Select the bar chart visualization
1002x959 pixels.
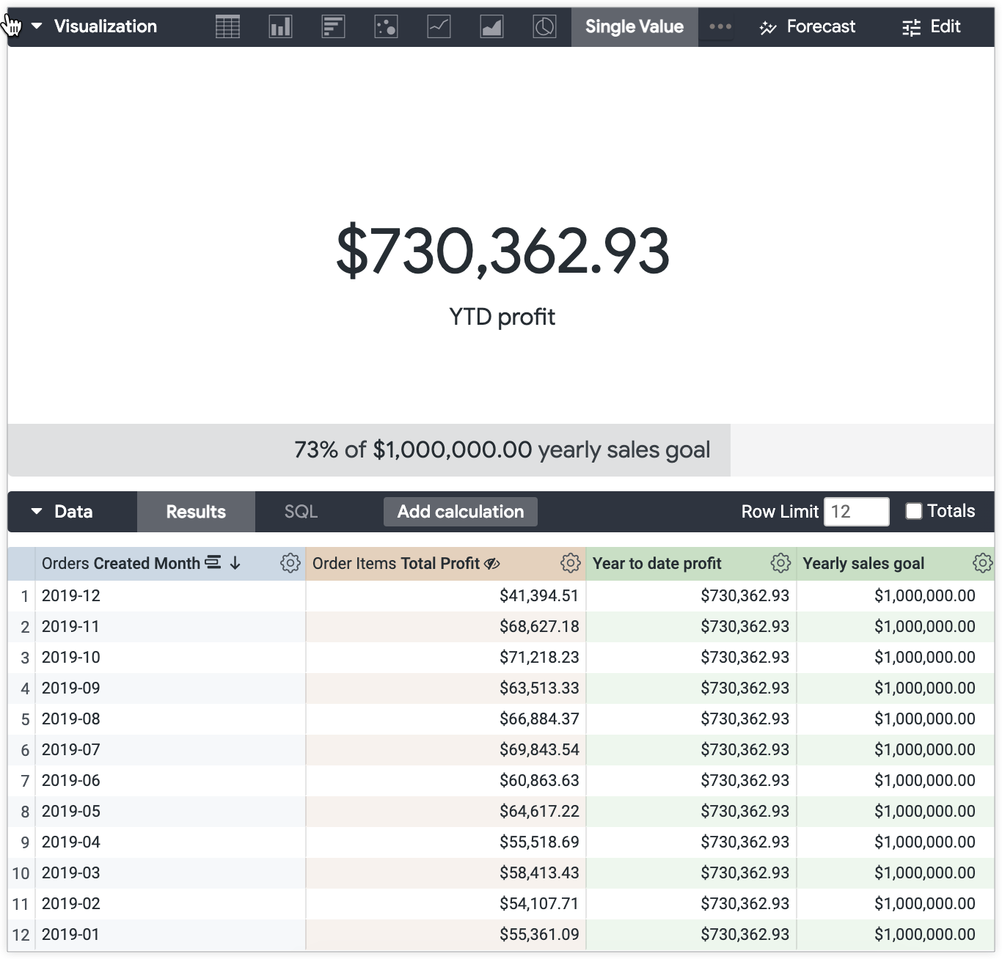tap(333, 26)
